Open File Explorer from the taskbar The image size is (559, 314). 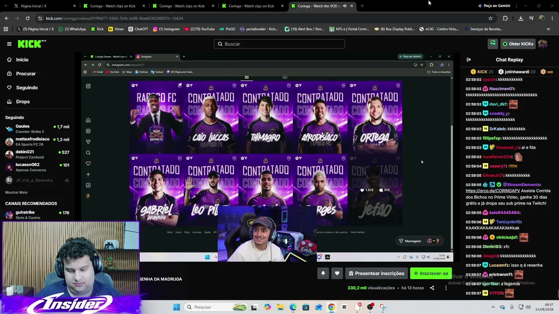(x=280, y=307)
